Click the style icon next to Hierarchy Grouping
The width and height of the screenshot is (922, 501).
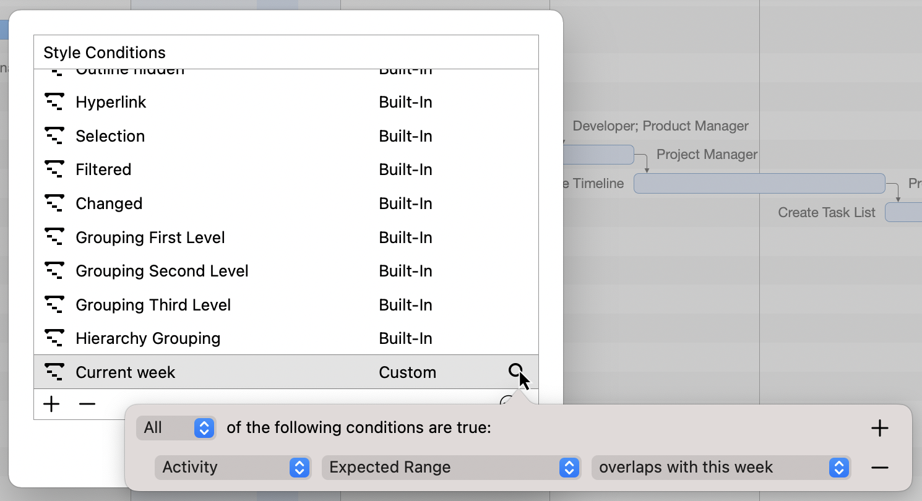point(54,338)
